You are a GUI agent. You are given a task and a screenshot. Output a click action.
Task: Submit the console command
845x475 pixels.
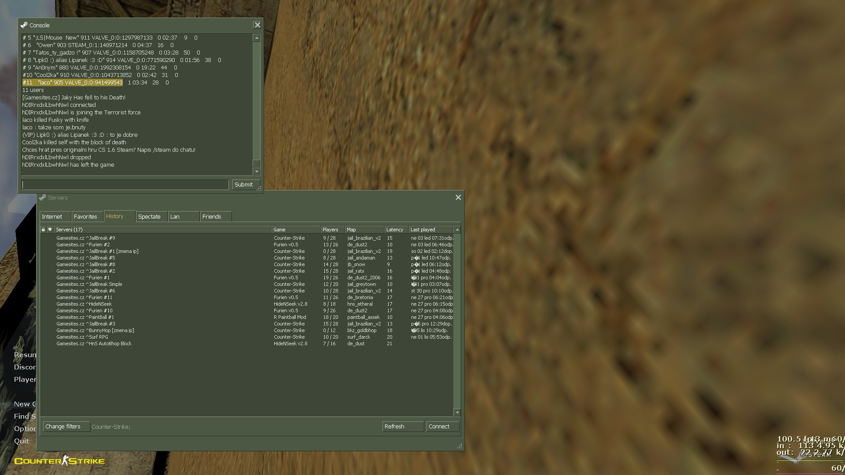[245, 185]
